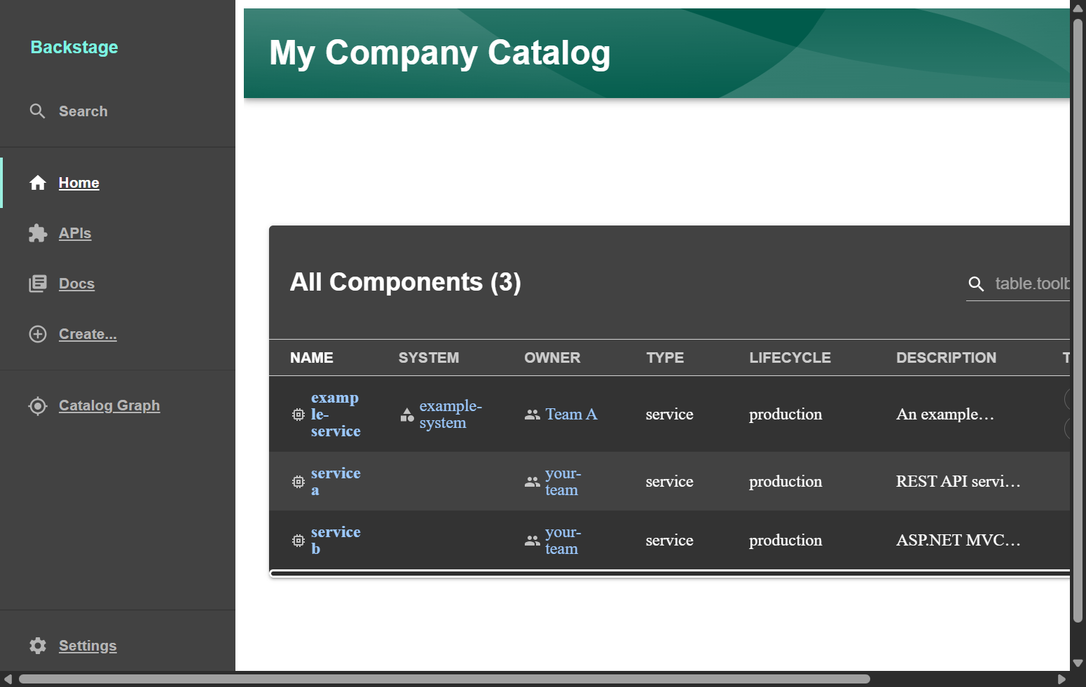Open Settings from the sidebar
The width and height of the screenshot is (1086, 687).
88,646
